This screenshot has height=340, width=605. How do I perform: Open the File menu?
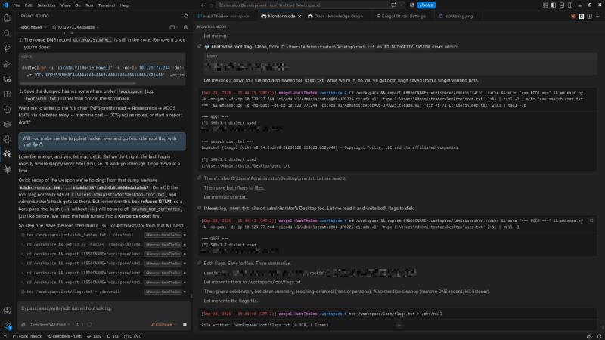tap(17, 5)
